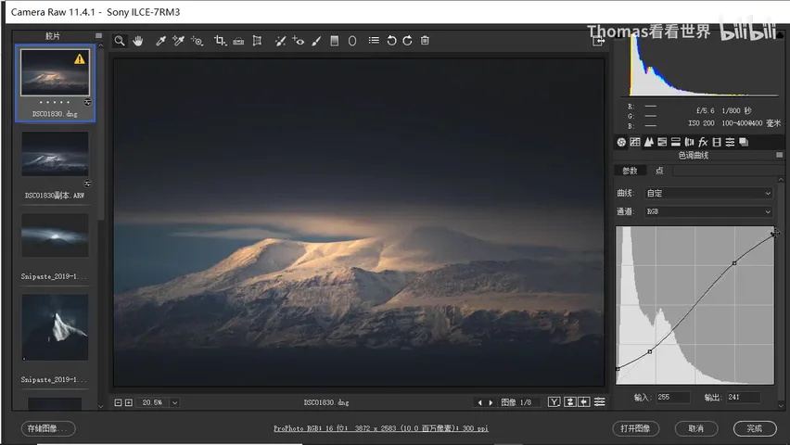
Task: Select the Hand tool
Action: coord(138,41)
